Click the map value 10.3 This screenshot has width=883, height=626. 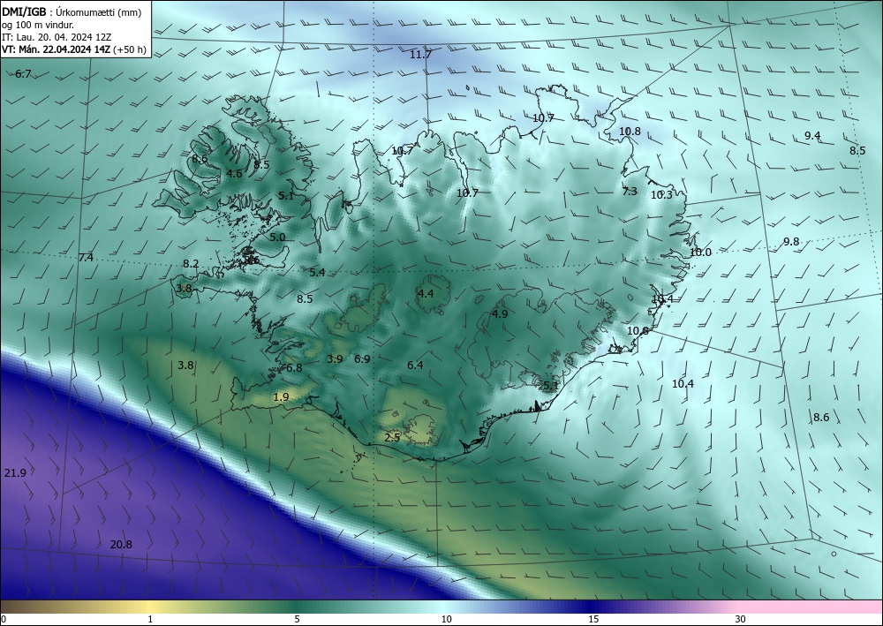tap(661, 195)
